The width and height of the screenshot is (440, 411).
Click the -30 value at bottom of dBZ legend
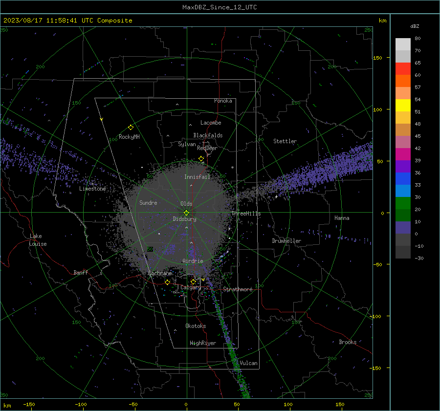(419, 258)
